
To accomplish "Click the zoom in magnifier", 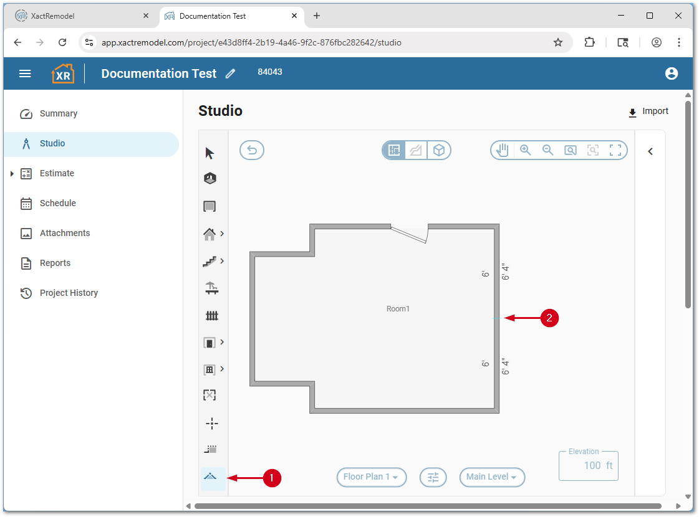I will (x=526, y=150).
